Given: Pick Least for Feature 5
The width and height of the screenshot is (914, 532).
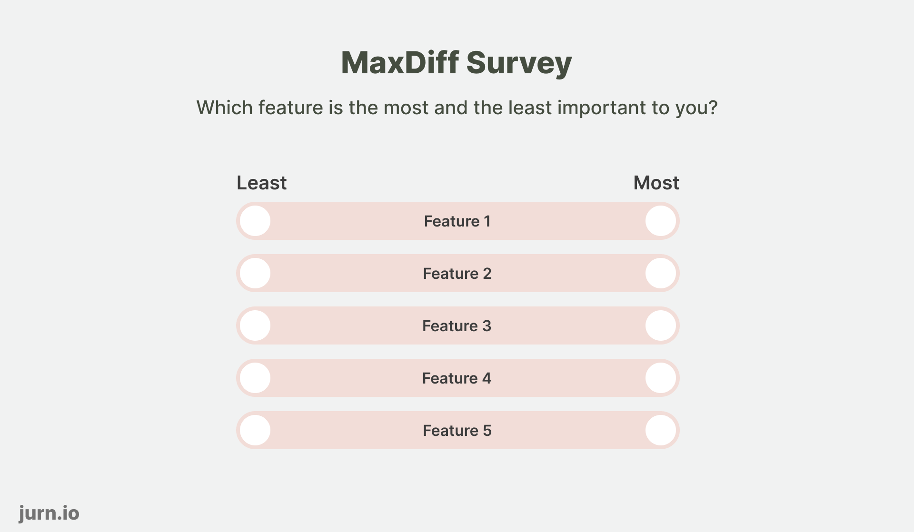Looking at the screenshot, I should [x=254, y=430].
